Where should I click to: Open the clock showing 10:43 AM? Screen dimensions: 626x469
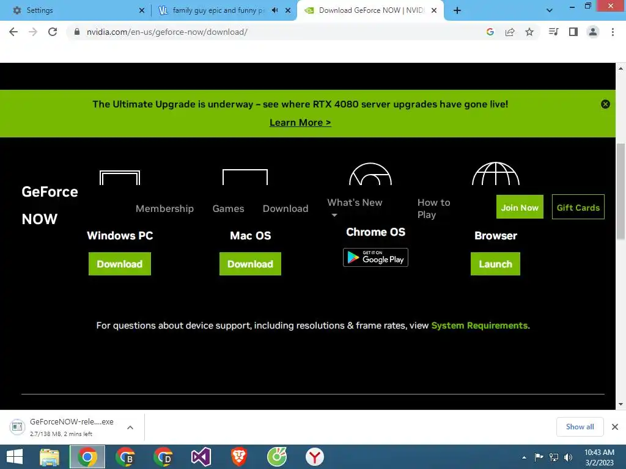(x=599, y=457)
